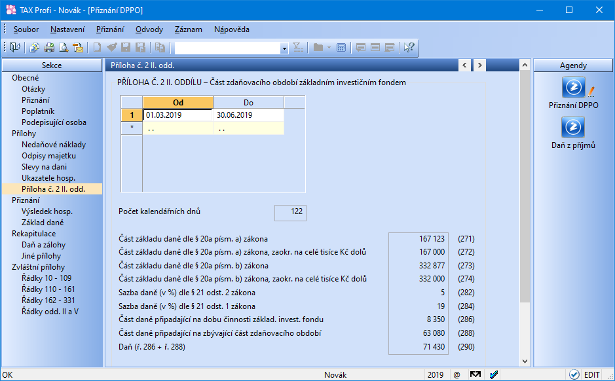The image size is (615, 381).
Task: Click the last speech-bubble note icon
Action: tap(390, 48)
